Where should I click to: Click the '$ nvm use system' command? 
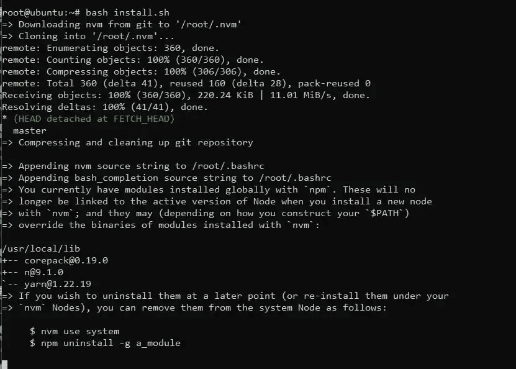click(74, 331)
